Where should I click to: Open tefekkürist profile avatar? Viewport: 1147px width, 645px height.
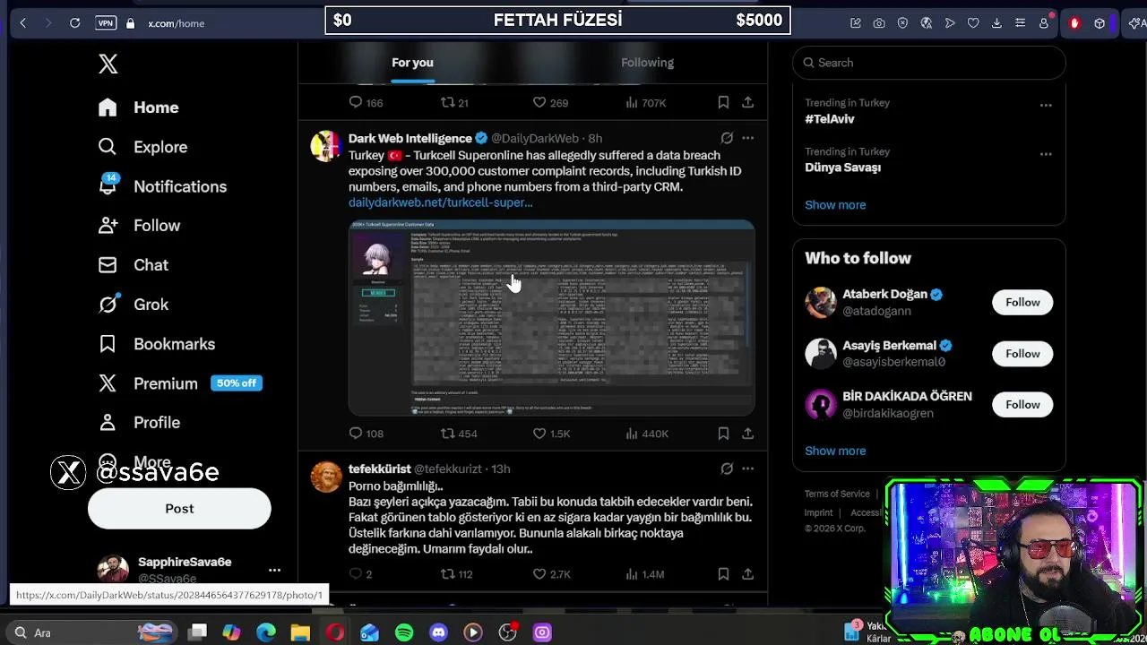click(x=326, y=477)
